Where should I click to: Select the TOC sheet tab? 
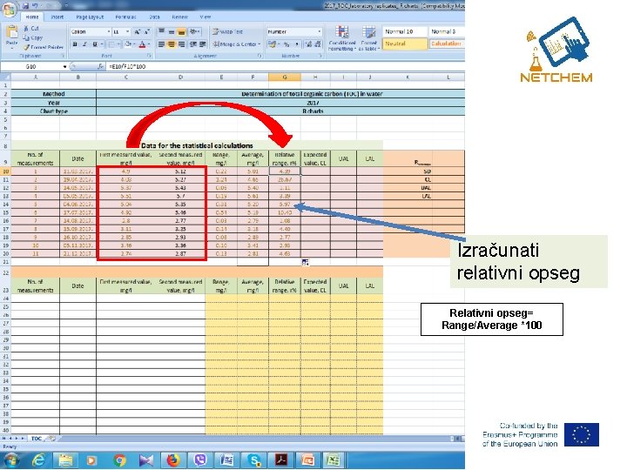point(37,439)
